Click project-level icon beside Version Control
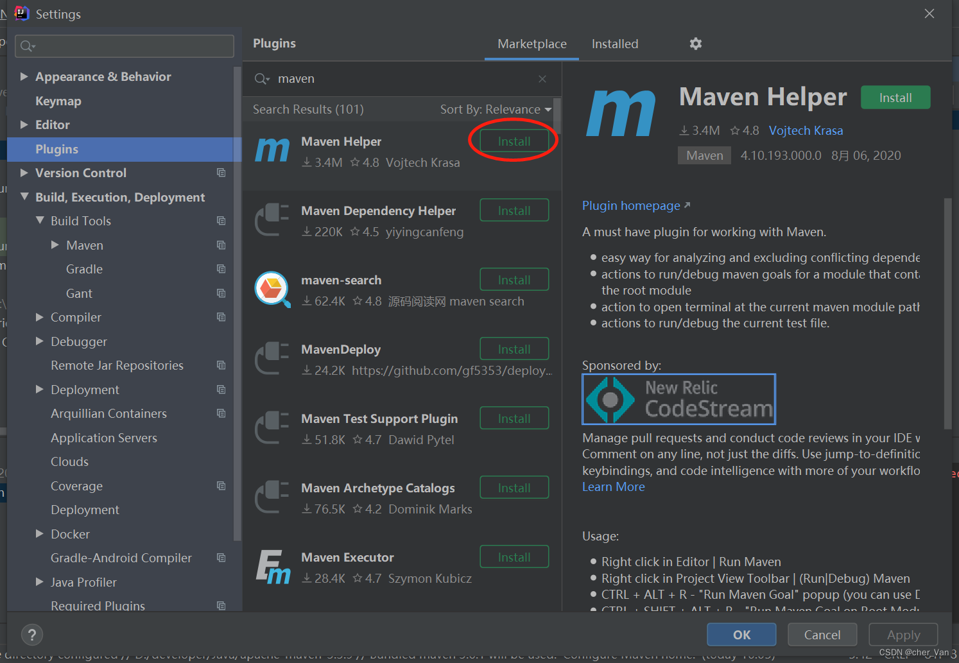The image size is (959, 663). 221,173
